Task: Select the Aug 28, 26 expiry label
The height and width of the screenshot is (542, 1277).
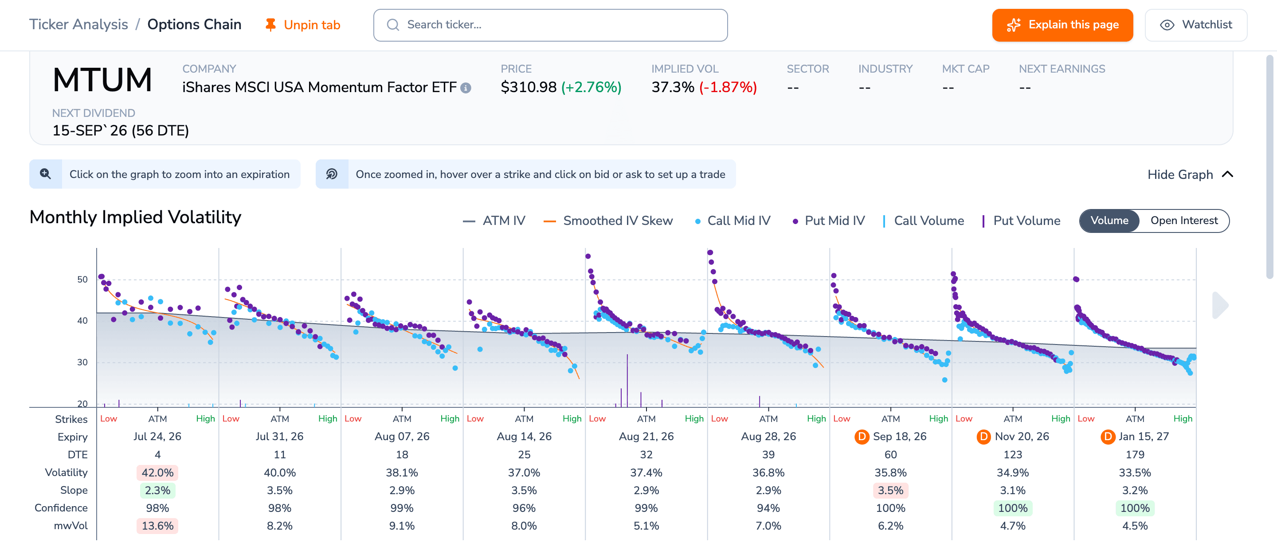Action: (x=768, y=437)
